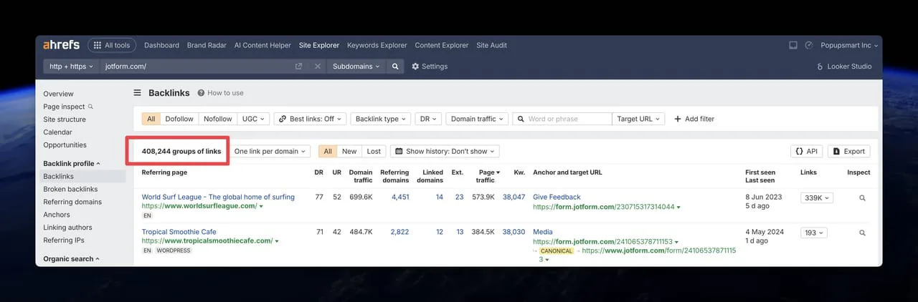Open Site Audit
918x302 pixels.
coord(491,45)
